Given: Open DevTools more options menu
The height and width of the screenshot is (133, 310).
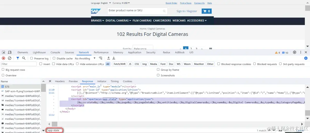Looking at the screenshot, I should point(301,52).
